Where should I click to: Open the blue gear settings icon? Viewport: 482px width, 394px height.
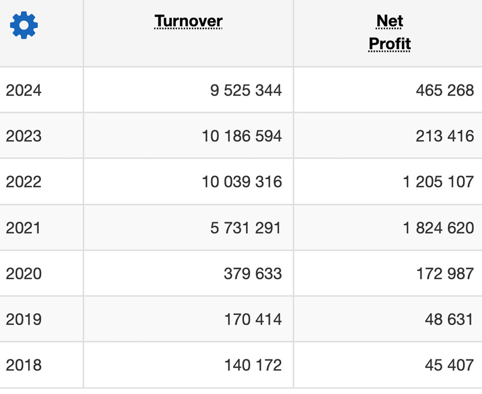(x=24, y=25)
